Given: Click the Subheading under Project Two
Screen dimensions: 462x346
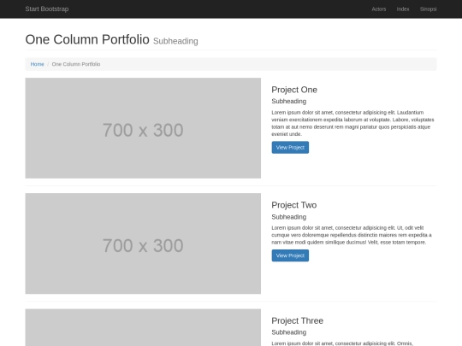Looking at the screenshot, I should pos(289,217).
